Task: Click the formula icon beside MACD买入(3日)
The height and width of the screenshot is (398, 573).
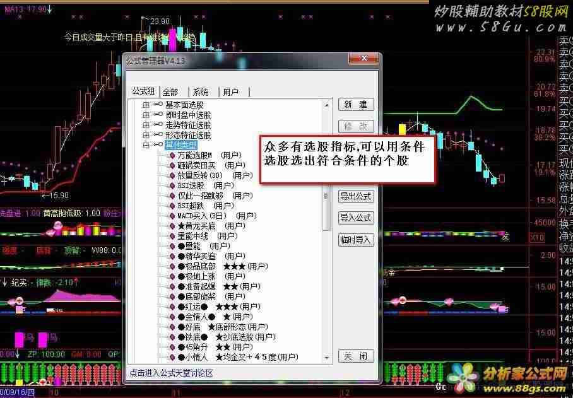Action: (x=172, y=216)
